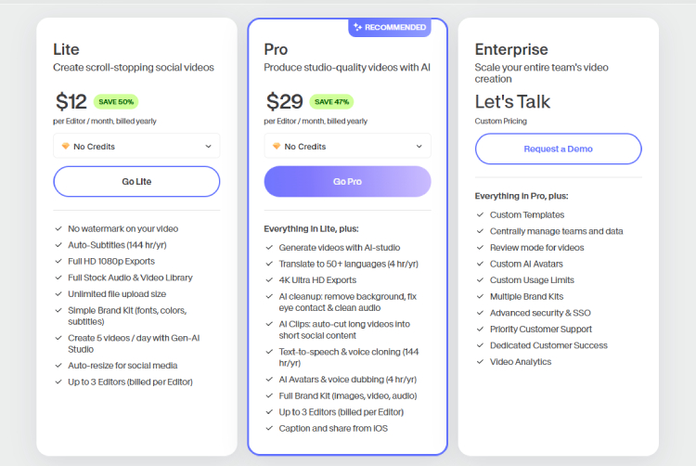Click the Go Lite button
696x466 pixels.
point(136,182)
